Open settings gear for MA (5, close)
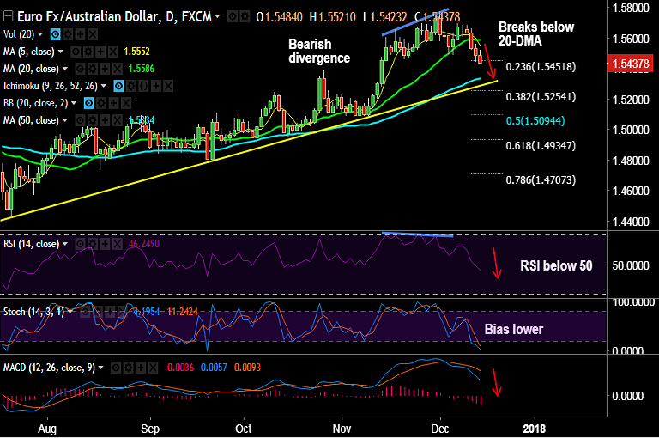 [88, 52]
